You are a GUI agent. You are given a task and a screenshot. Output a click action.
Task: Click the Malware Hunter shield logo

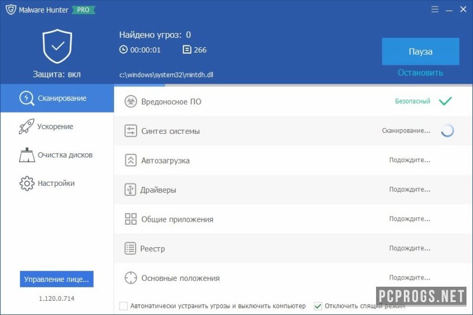[x=11, y=9]
